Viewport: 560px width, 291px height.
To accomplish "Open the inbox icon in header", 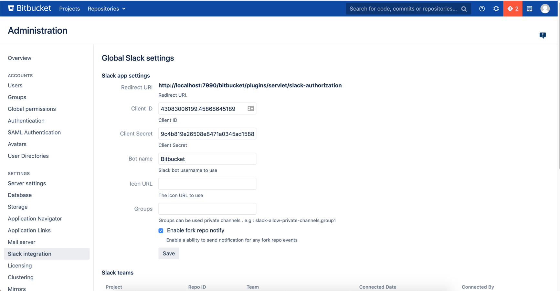I will point(529,9).
